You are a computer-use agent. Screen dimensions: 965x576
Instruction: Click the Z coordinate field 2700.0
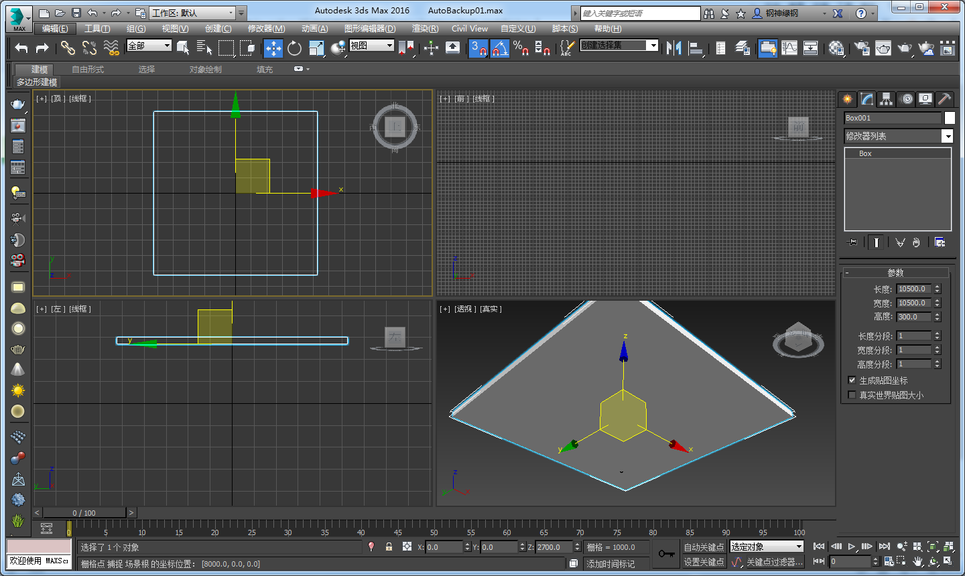point(554,547)
